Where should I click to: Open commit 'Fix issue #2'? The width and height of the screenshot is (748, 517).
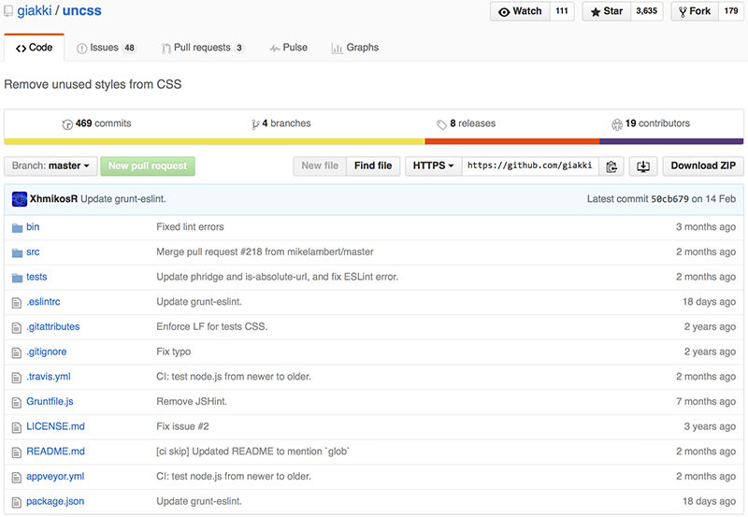click(182, 426)
